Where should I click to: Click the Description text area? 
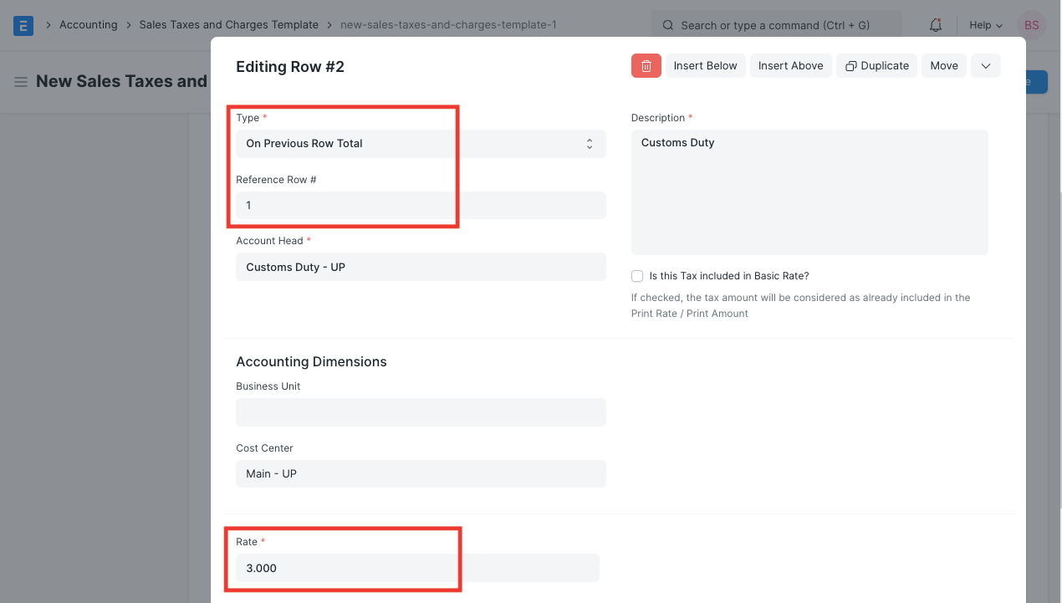point(809,192)
